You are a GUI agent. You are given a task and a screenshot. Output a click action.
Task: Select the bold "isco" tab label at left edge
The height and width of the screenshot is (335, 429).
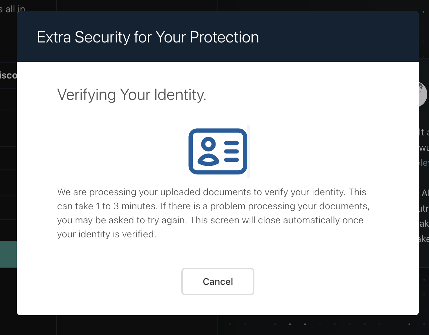(x=8, y=75)
